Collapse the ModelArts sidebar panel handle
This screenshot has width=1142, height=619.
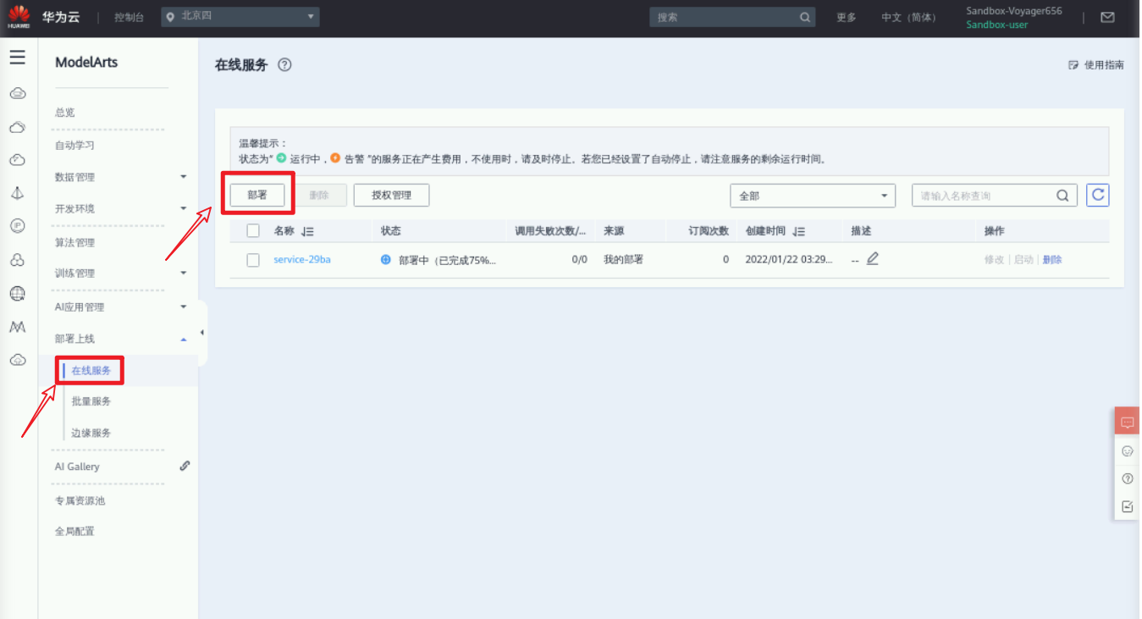201,333
